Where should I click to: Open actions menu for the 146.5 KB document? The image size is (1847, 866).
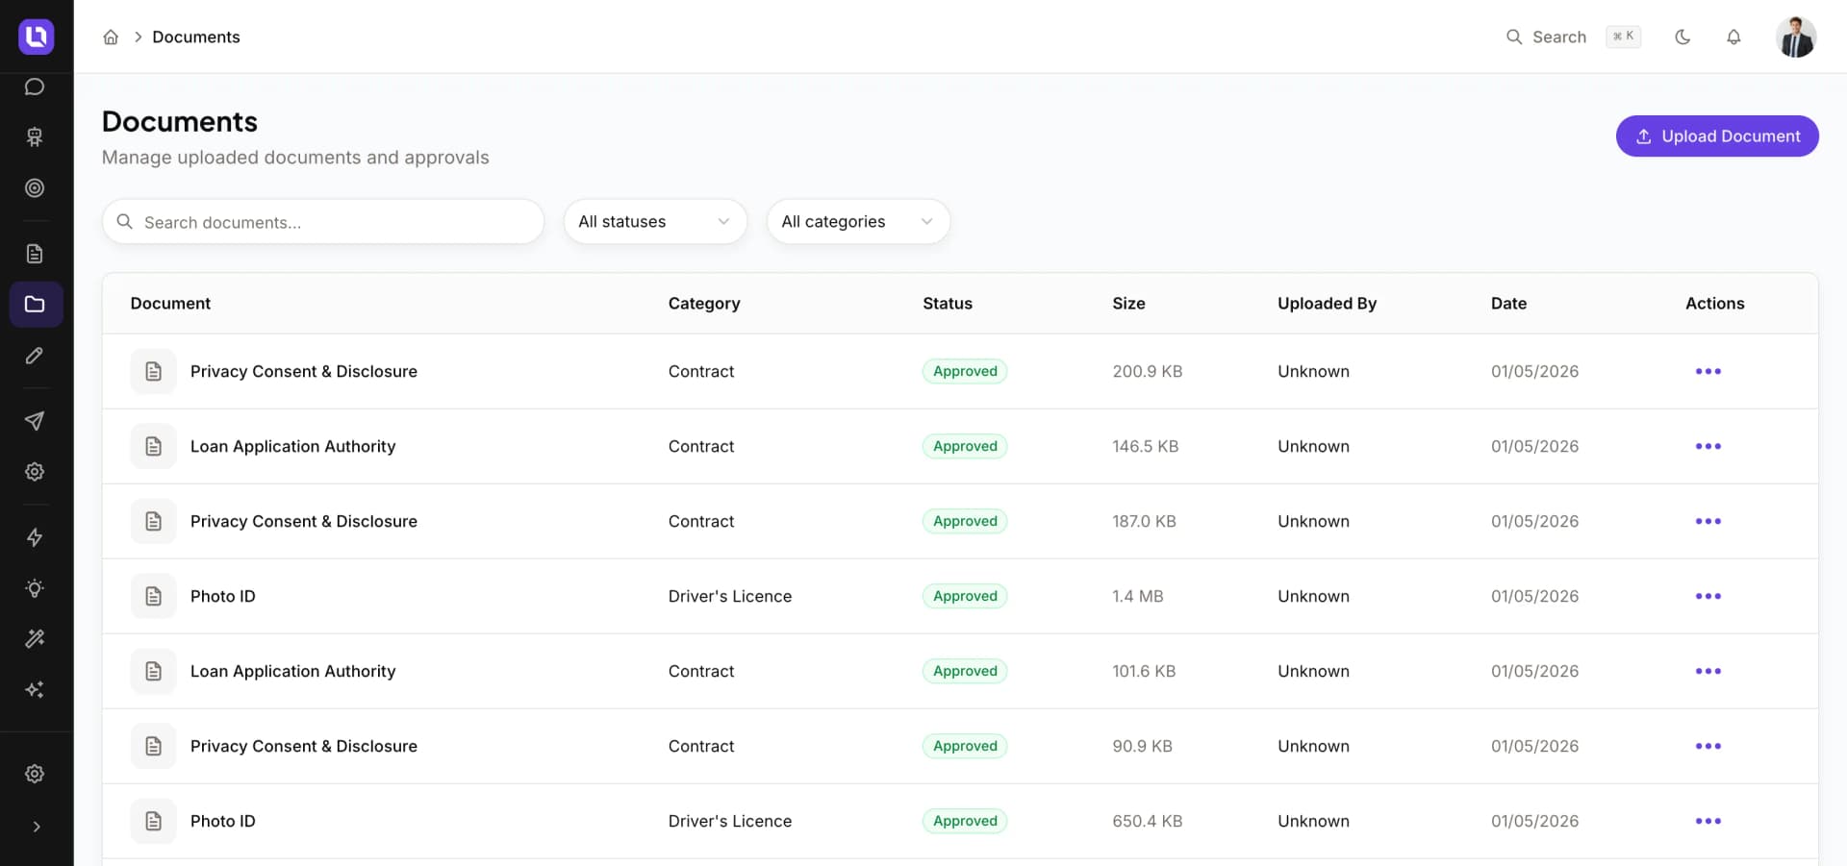point(1708,446)
